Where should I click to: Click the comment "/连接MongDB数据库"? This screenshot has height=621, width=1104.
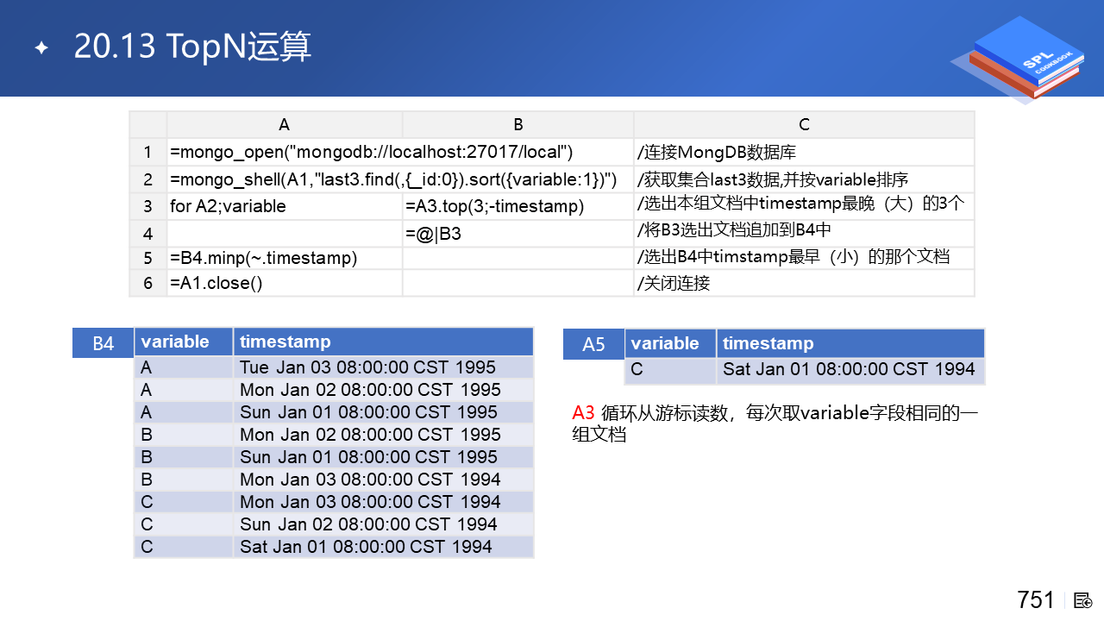(x=804, y=153)
